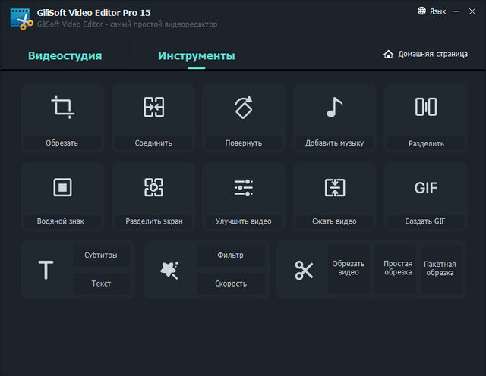The height and width of the screenshot is (376, 486).
Task: Open the Разделить экран split-screen icon
Action: [x=153, y=187]
